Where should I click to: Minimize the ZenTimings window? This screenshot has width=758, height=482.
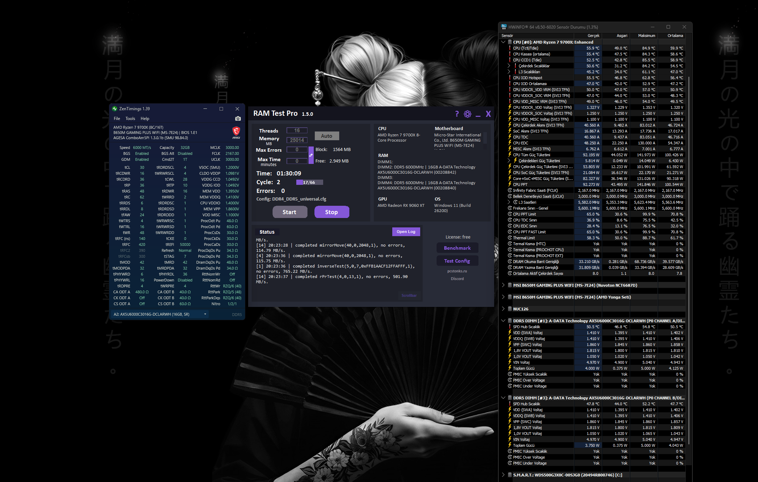[205, 109]
